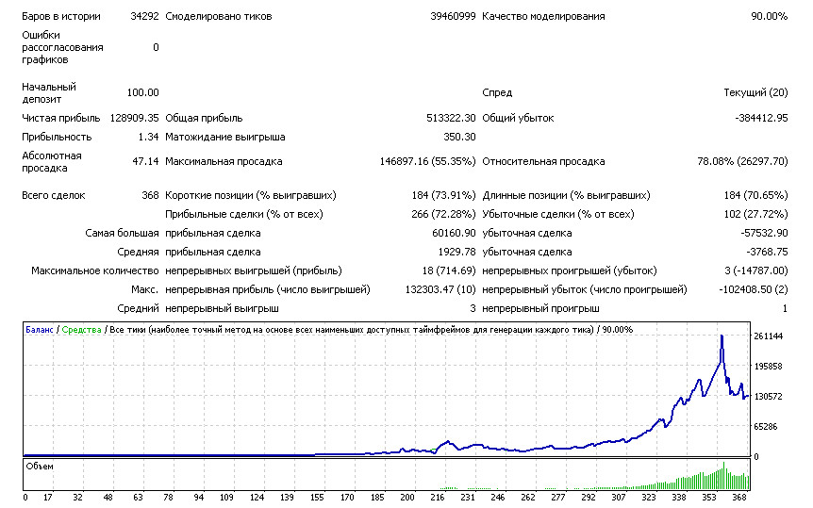The image size is (813, 508).
Task: Click the blue 'Баланс' chart legend
Action: click(x=40, y=330)
